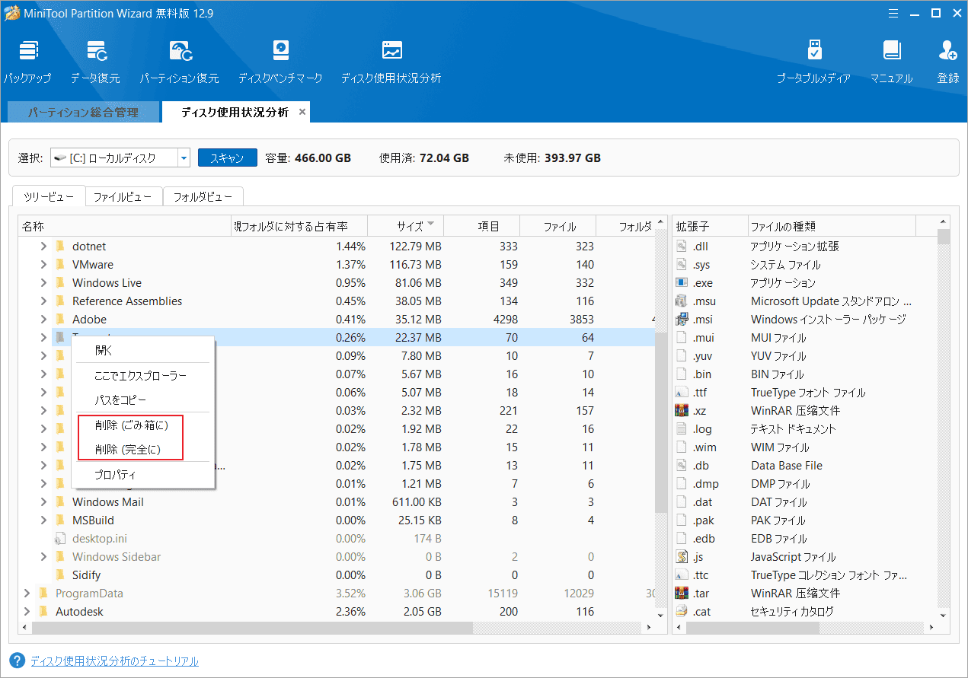Select the .wim WIM ファイル row
This screenshot has height=678, width=968.
pos(805,447)
